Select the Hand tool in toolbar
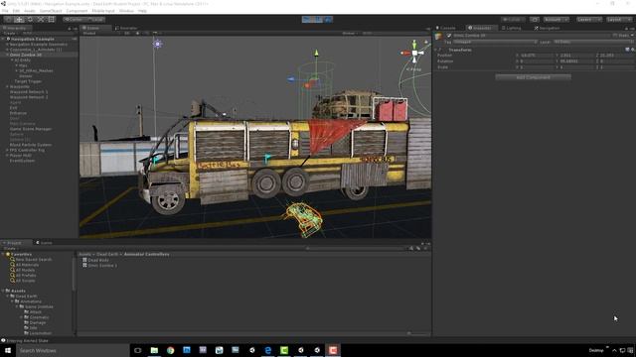 pos(8,19)
